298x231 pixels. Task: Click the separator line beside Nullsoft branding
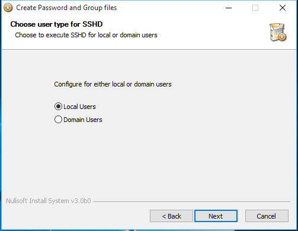click(x=192, y=201)
